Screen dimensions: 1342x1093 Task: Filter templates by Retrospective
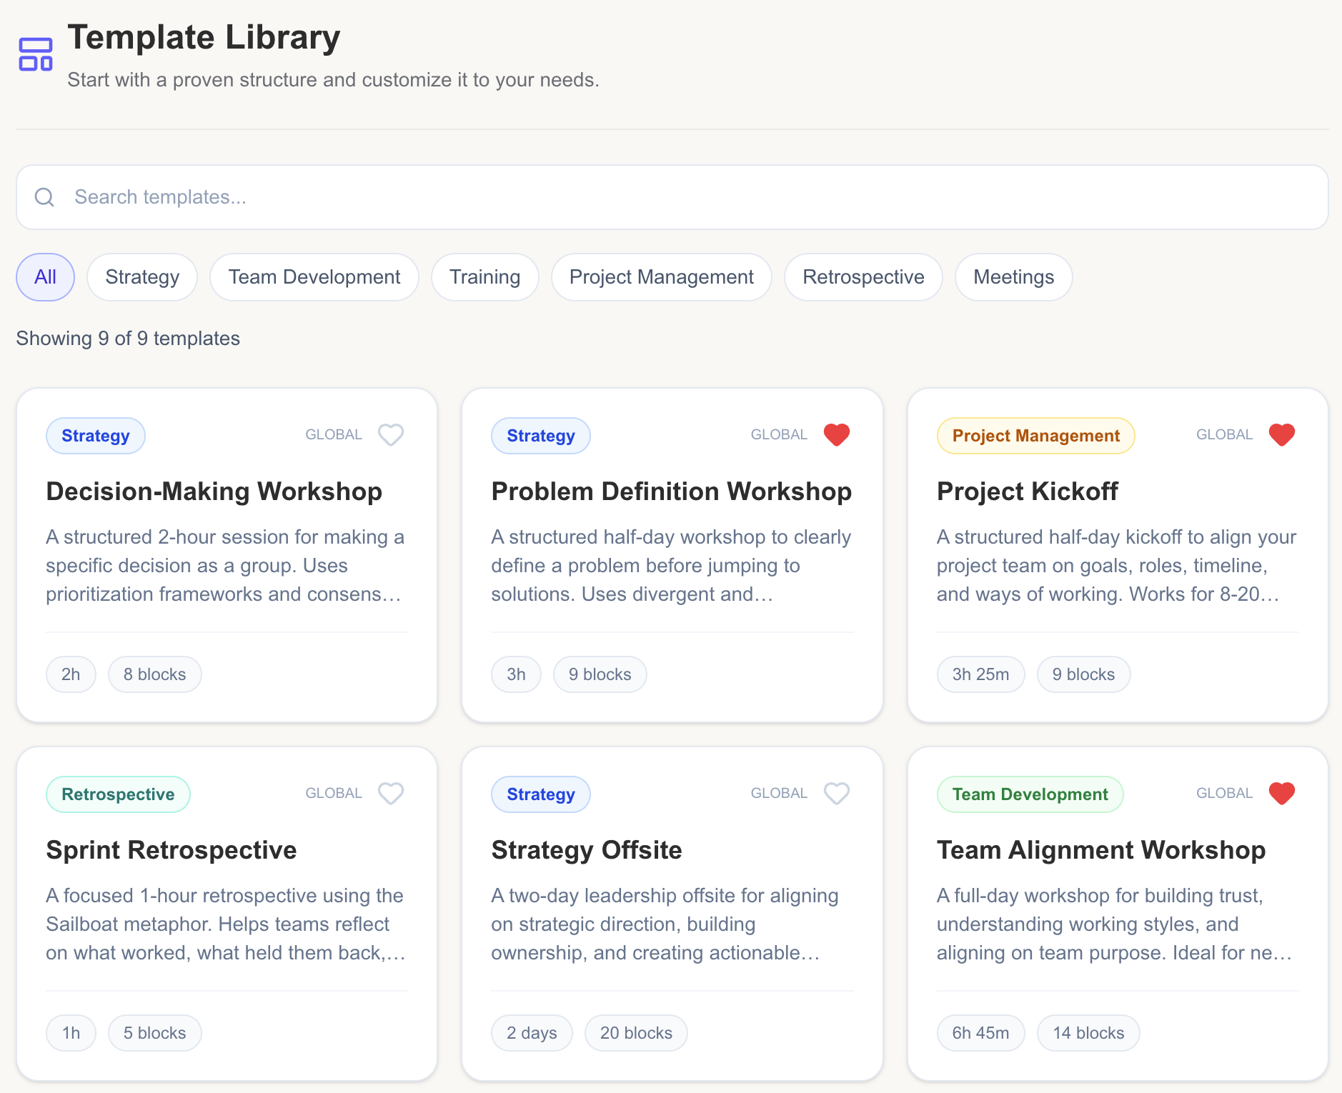pyautogui.click(x=864, y=277)
